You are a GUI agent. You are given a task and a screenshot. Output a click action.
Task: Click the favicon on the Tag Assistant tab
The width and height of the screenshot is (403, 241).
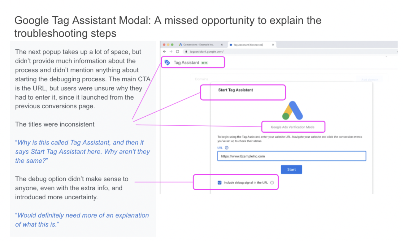[231, 45]
